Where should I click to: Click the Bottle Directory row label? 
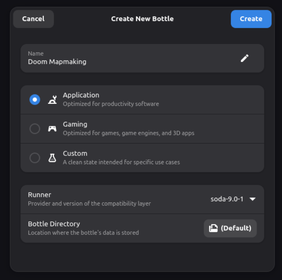coord(54,224)
